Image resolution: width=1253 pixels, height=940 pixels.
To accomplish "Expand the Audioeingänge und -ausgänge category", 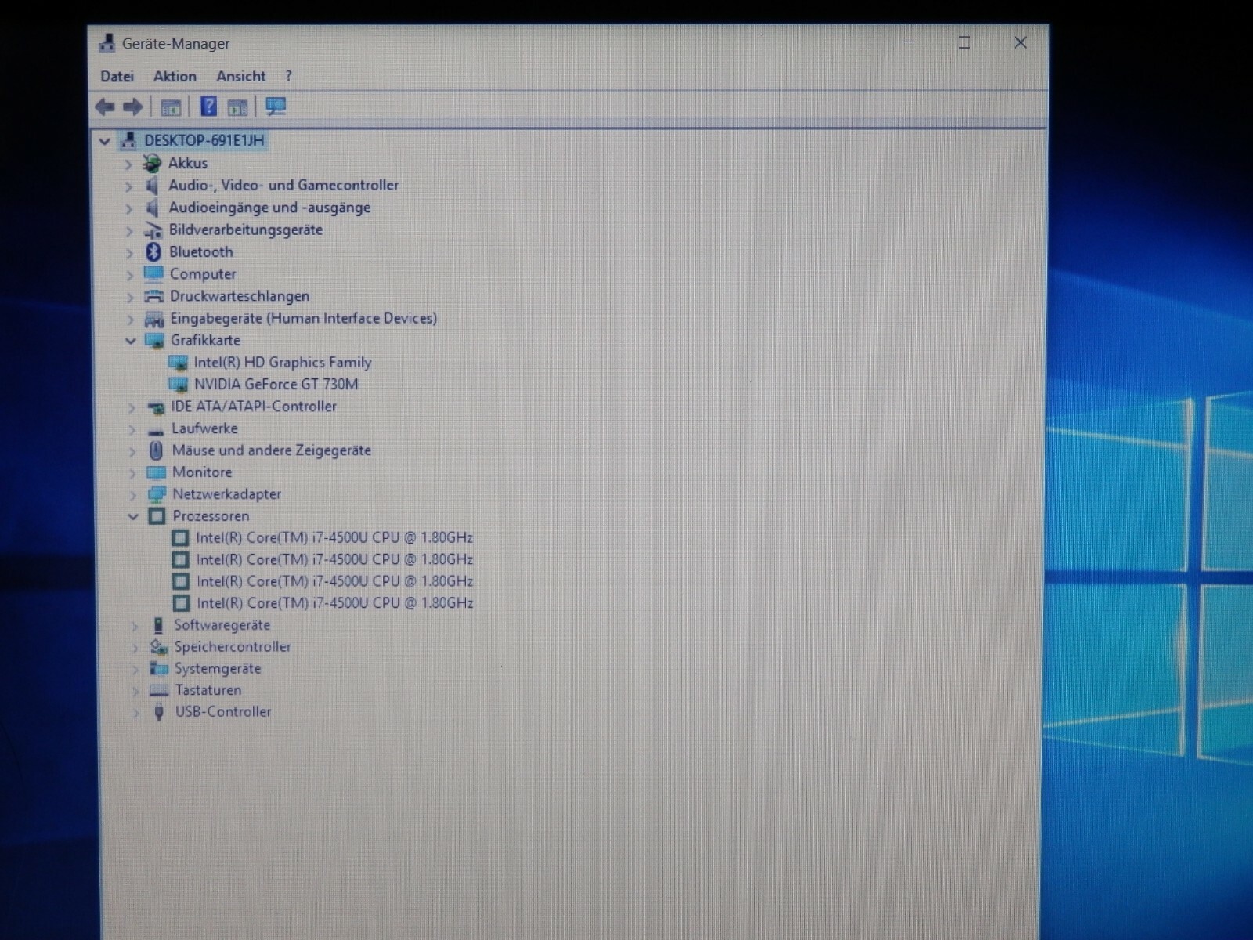I will pyautogui.click(x=129, y=208).
